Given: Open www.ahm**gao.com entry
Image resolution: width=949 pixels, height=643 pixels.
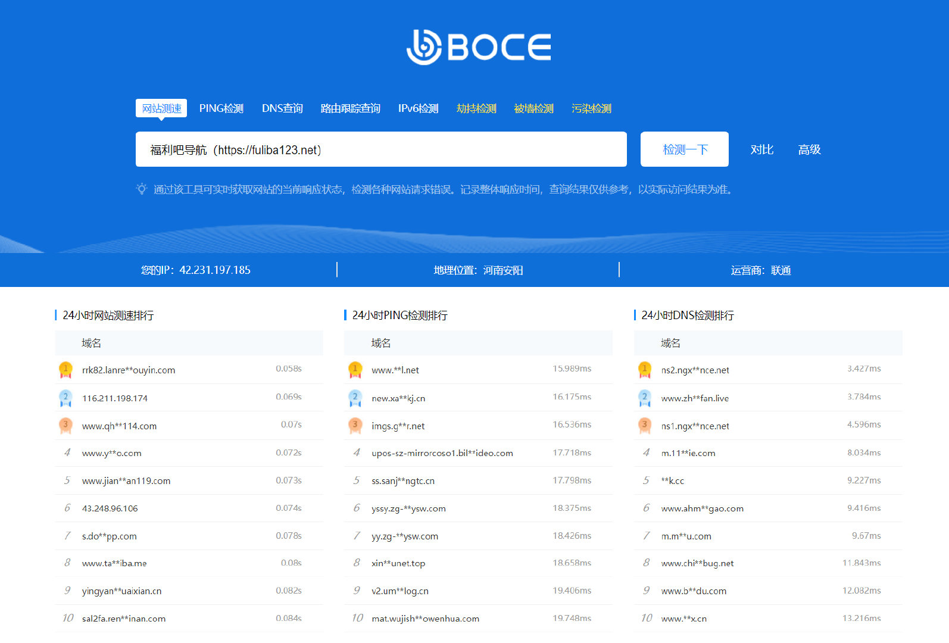Looking at the screenshot, I should click(703, 508).
